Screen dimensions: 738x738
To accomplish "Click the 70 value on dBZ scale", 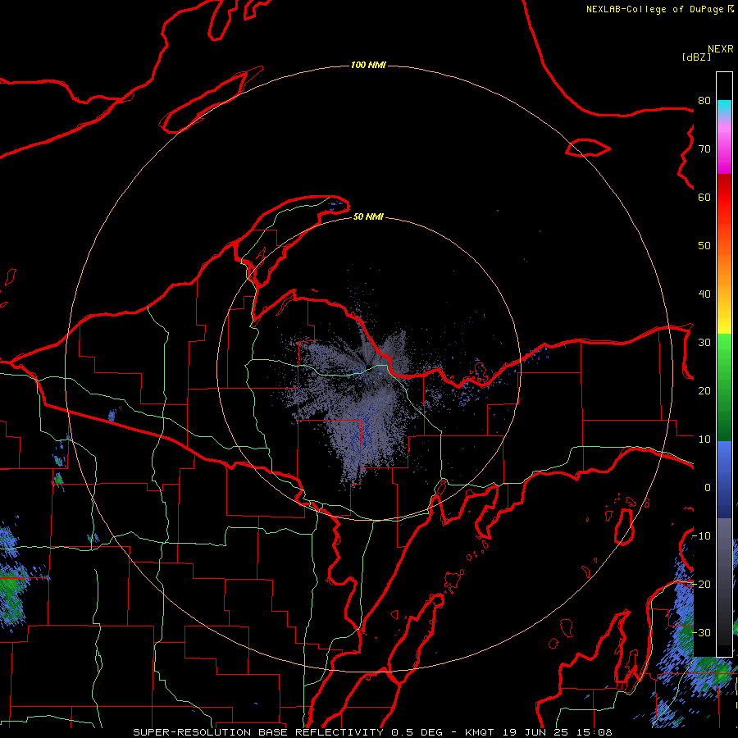I will tap(704, 148).
